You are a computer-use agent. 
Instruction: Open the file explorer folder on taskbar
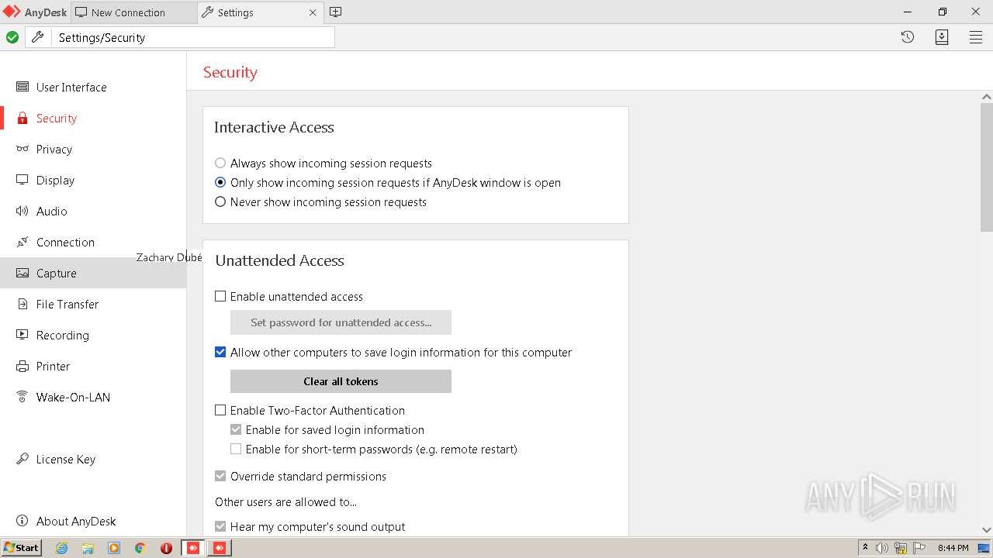pos(88,548)
